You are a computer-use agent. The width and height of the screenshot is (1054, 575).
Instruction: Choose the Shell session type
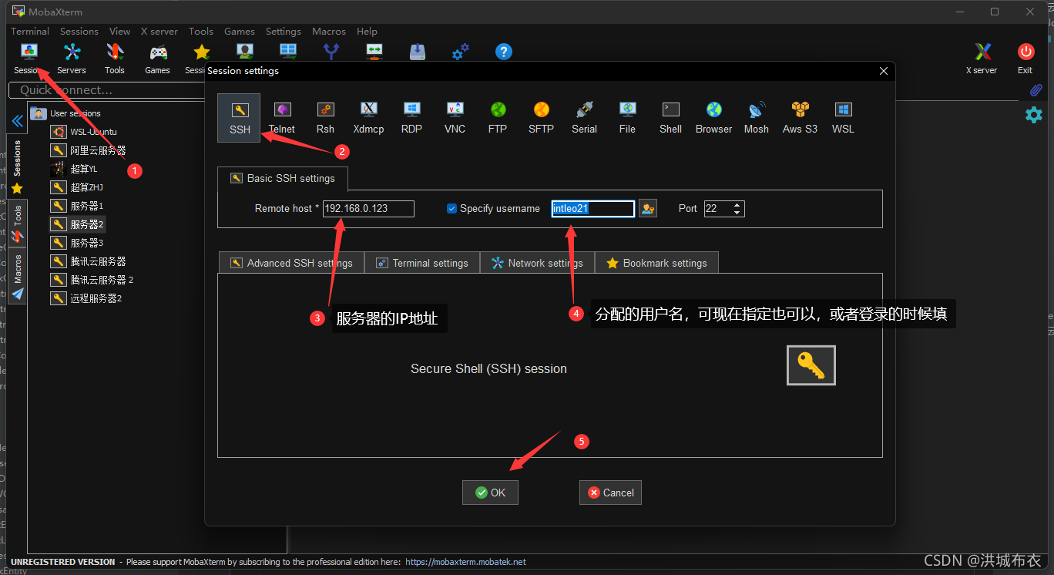(x=670, y=118)
